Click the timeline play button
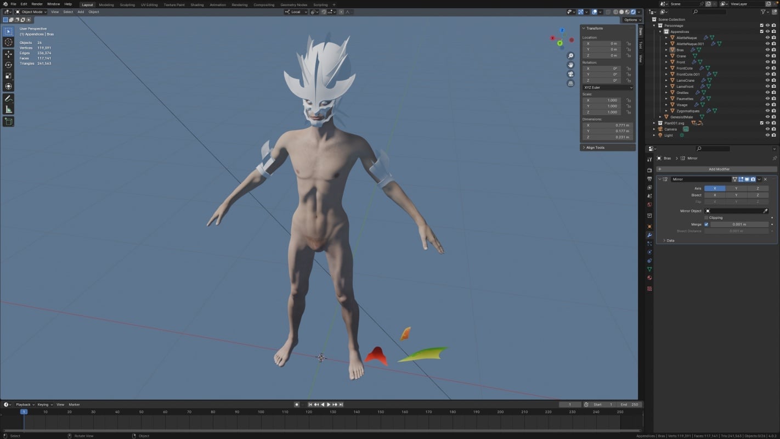This screenshot has width=780, height=439. (x=329, y=404)
